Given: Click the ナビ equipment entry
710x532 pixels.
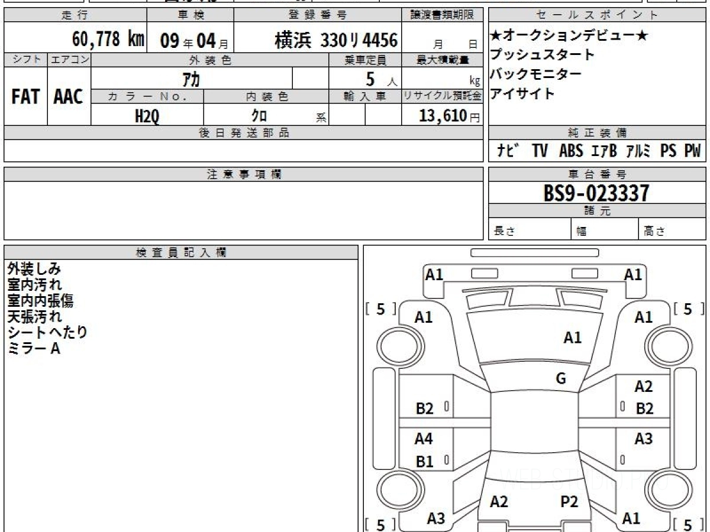Looking at the screenshot, I should pos(508,151).
